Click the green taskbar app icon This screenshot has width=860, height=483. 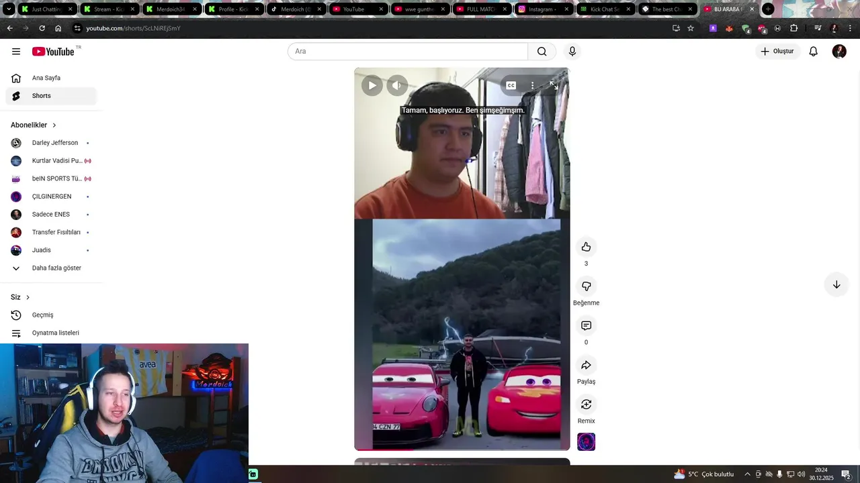pyautogui.click(x=253, y=474)
